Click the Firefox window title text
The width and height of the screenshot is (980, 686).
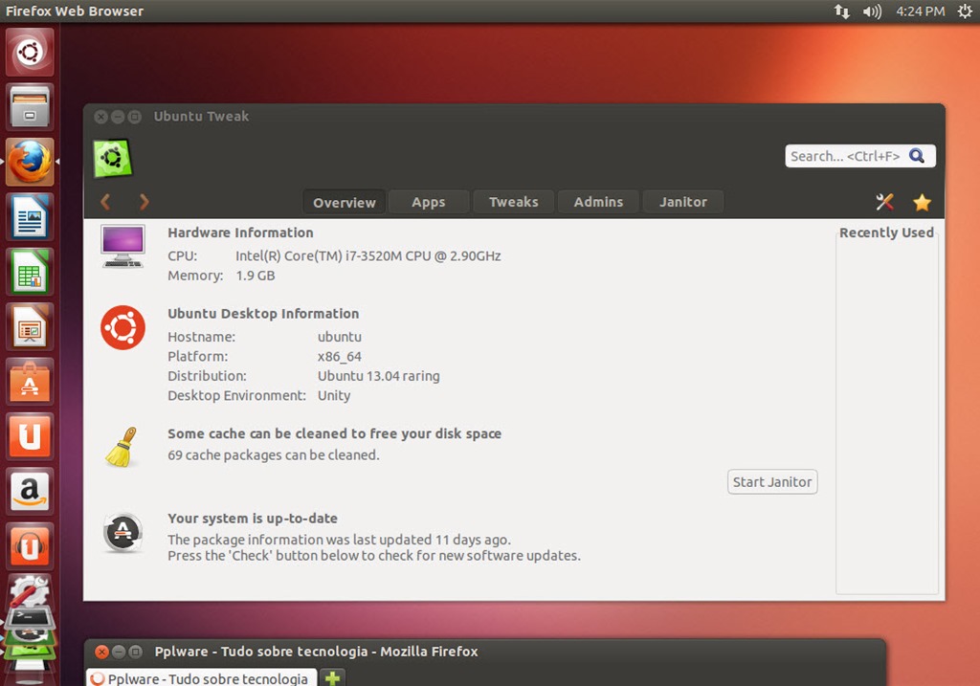pyautogui.click(x=316, y=652)
